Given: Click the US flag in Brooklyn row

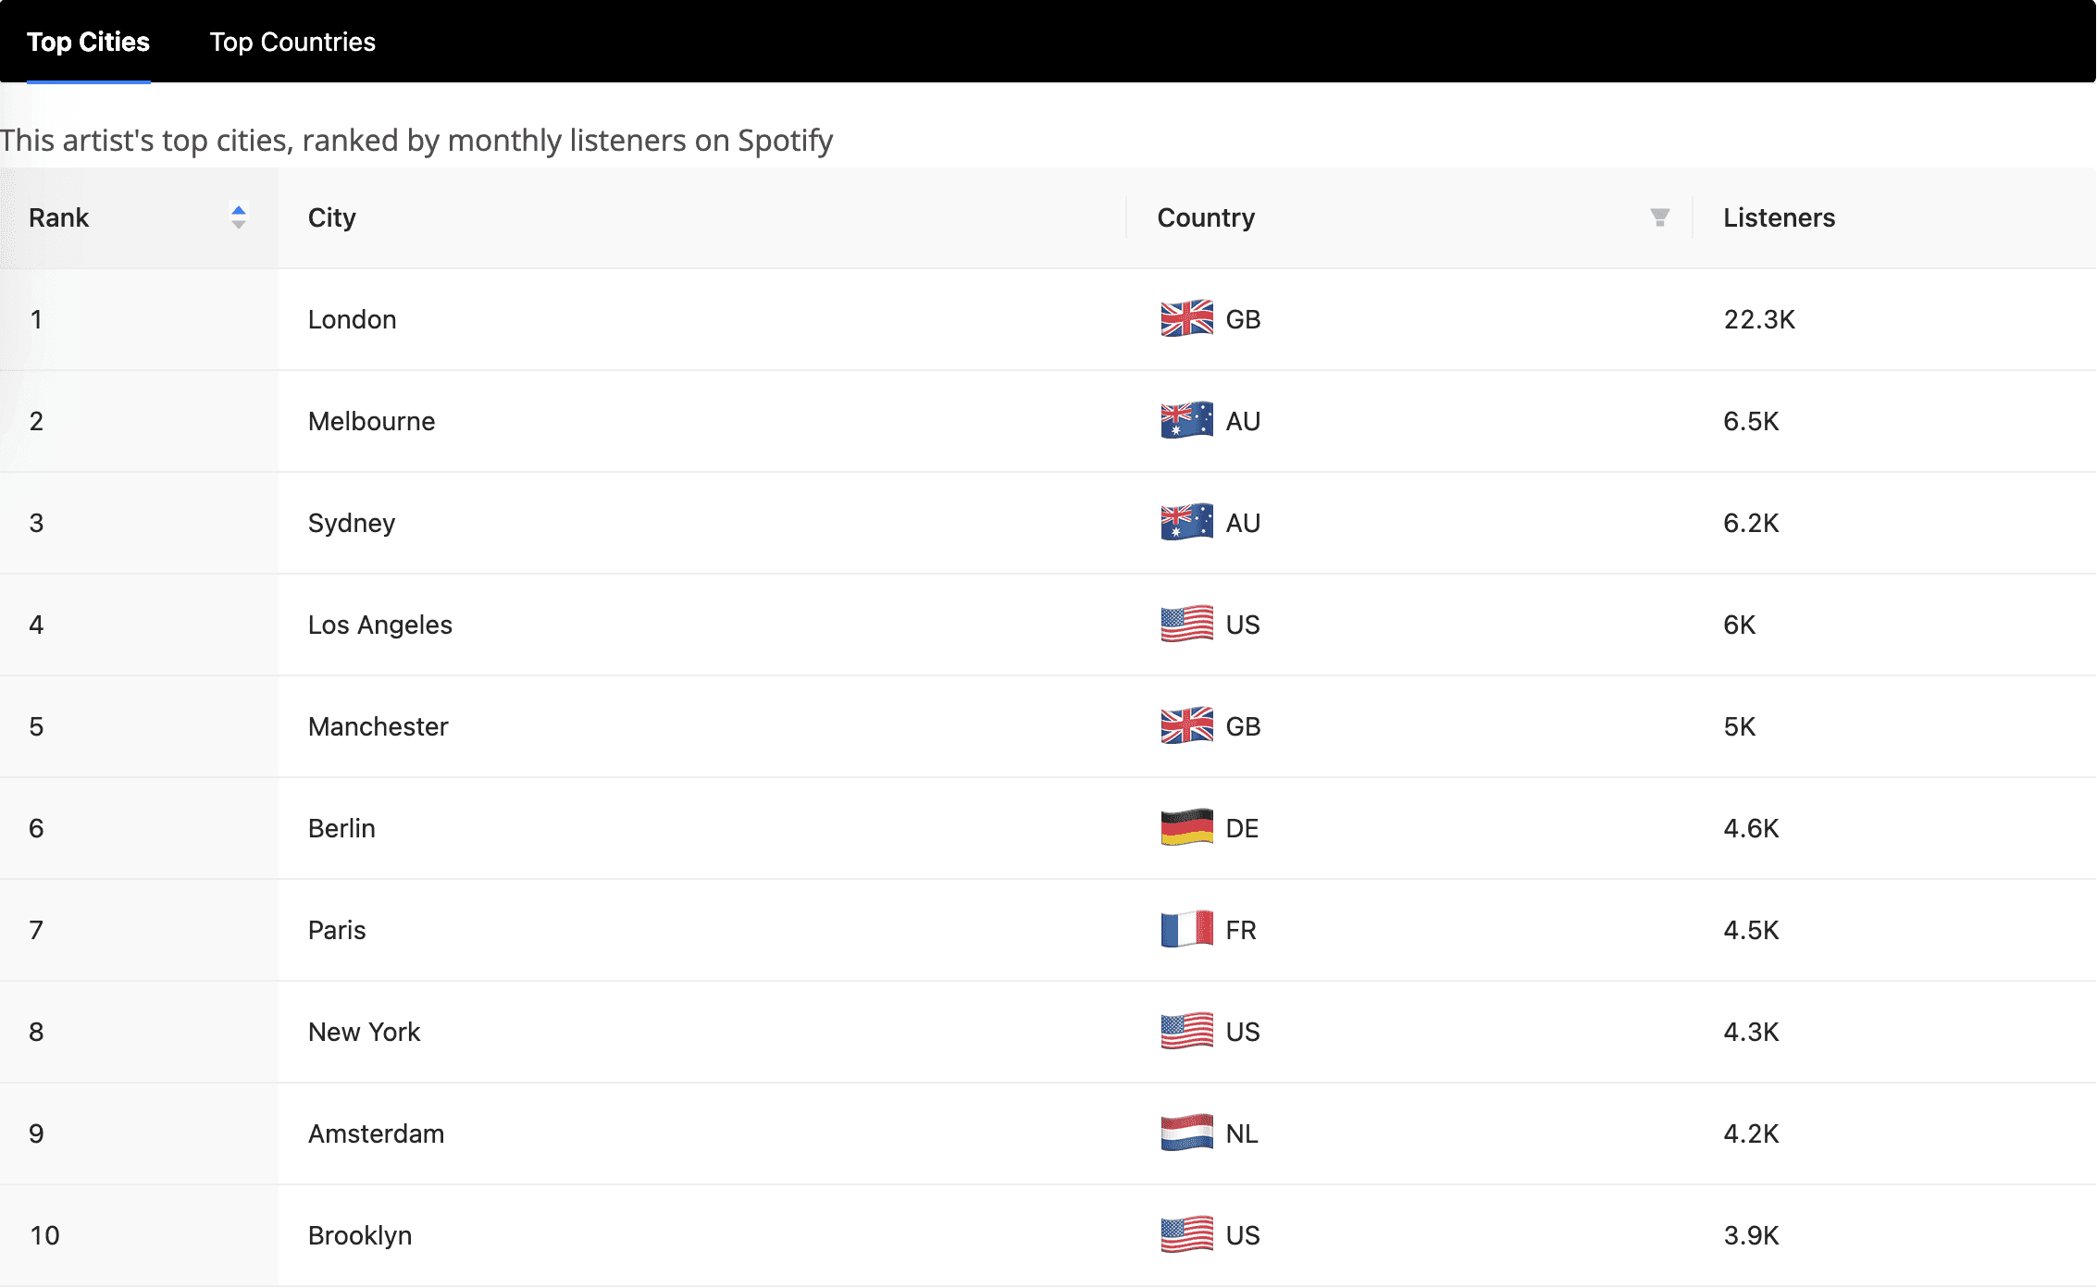Looking at the screenshot, I should tap(1186, 1235).
